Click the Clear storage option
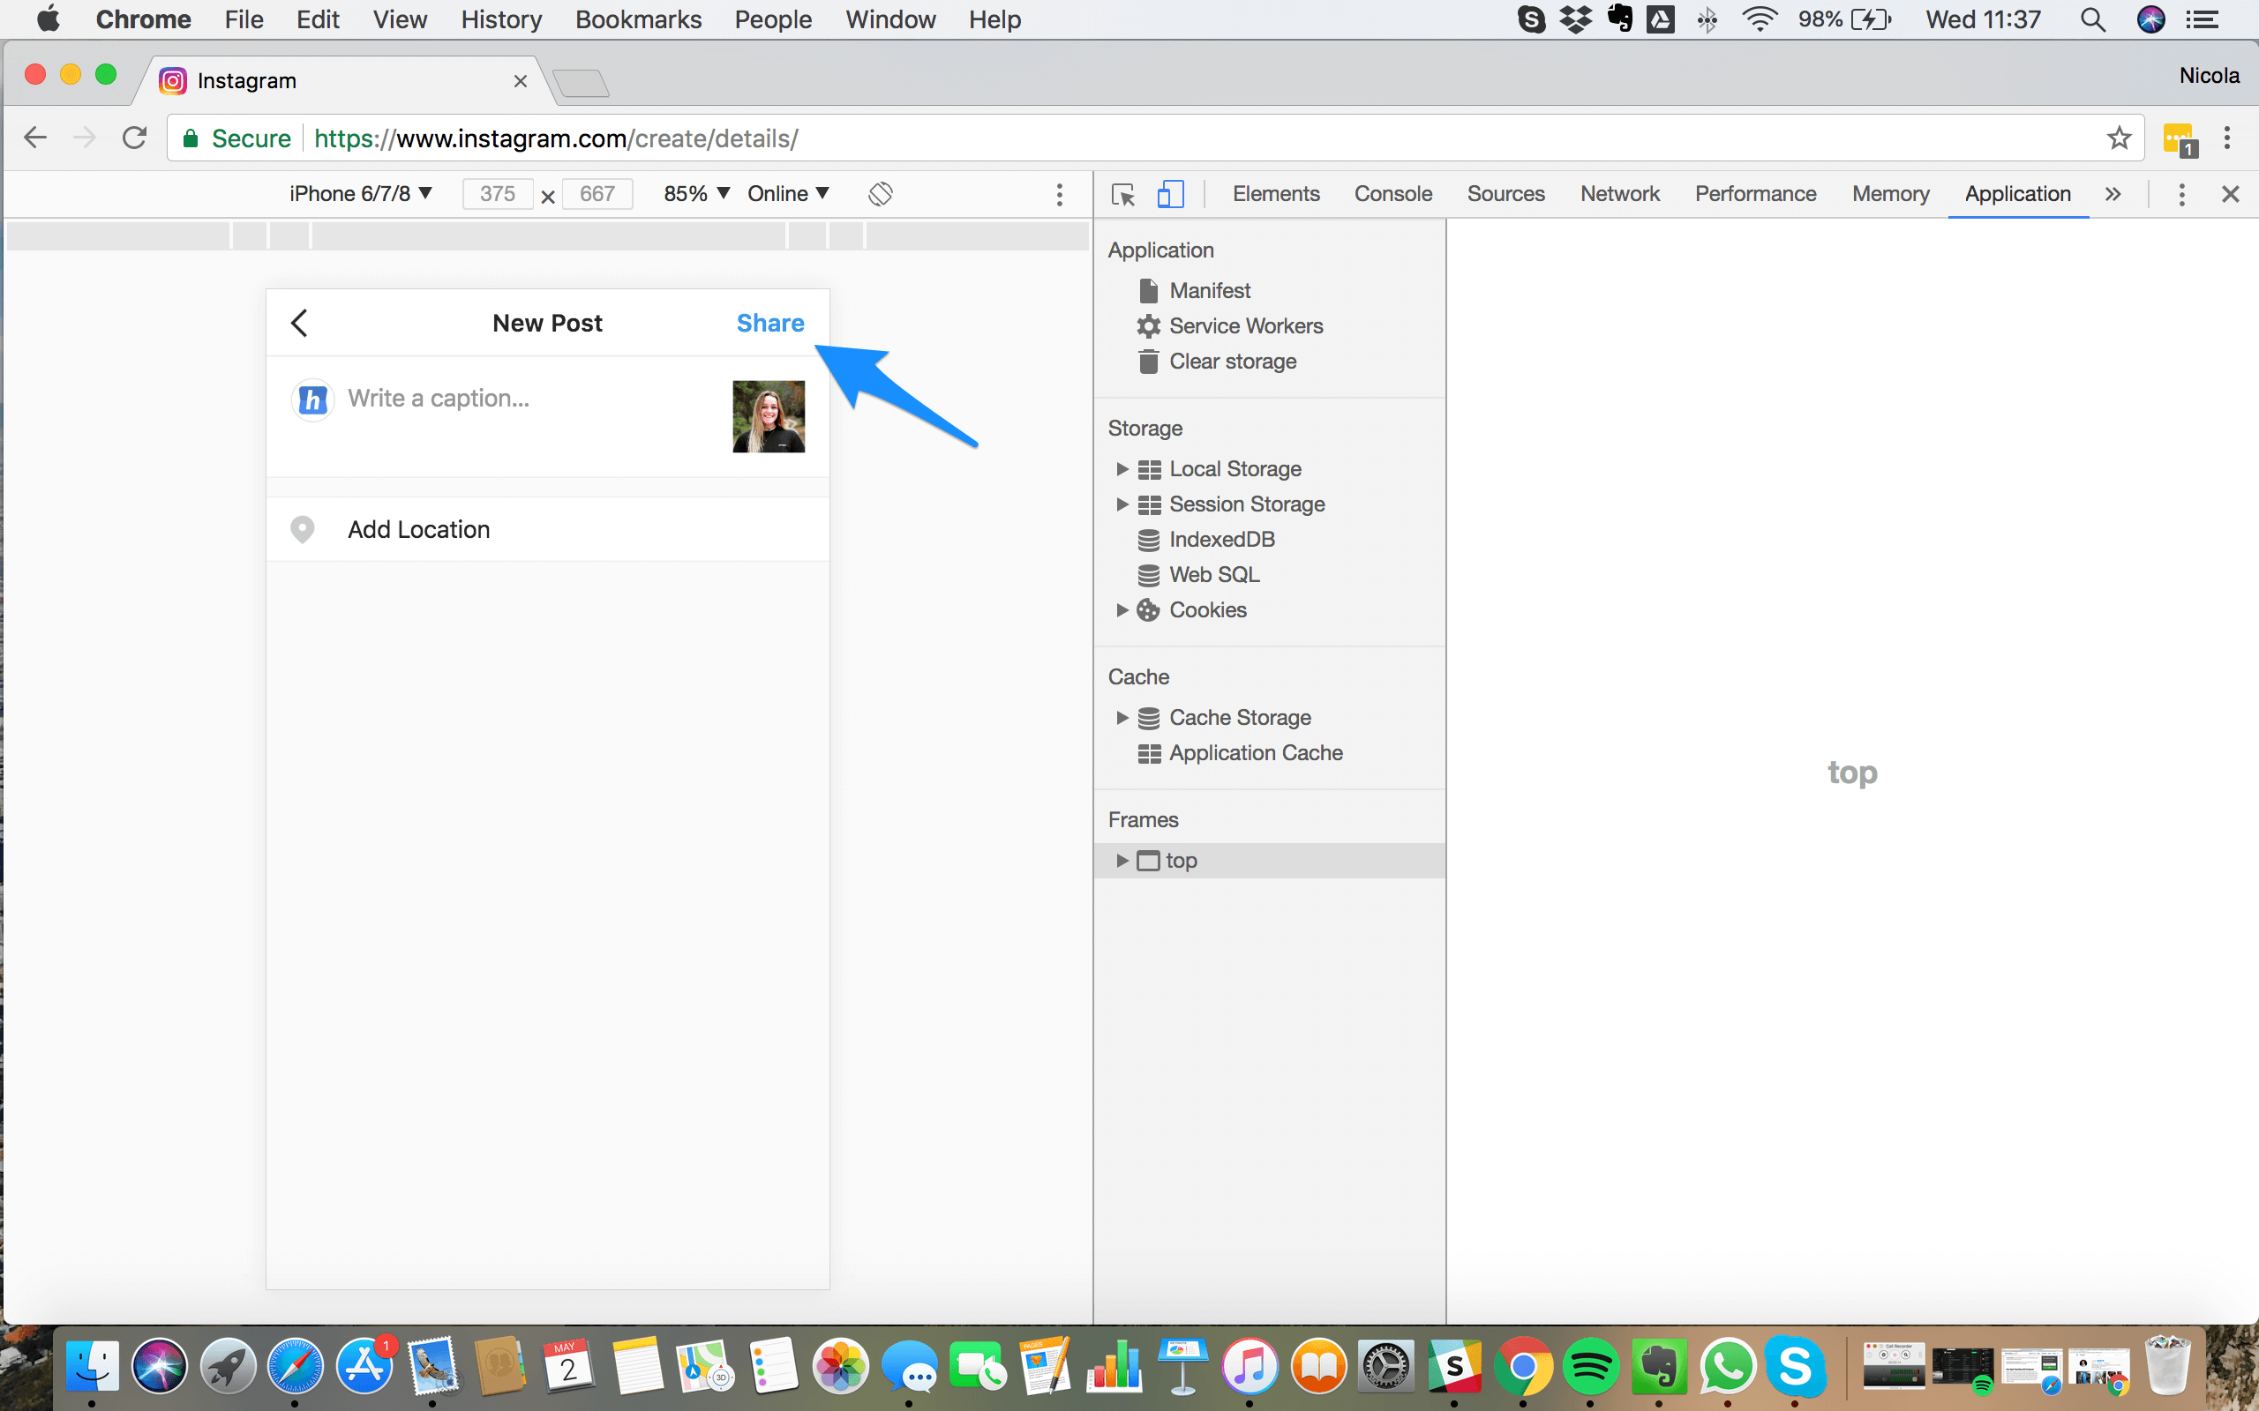Viewport: 2259px width, 1411px height. tap(1231, 361)
